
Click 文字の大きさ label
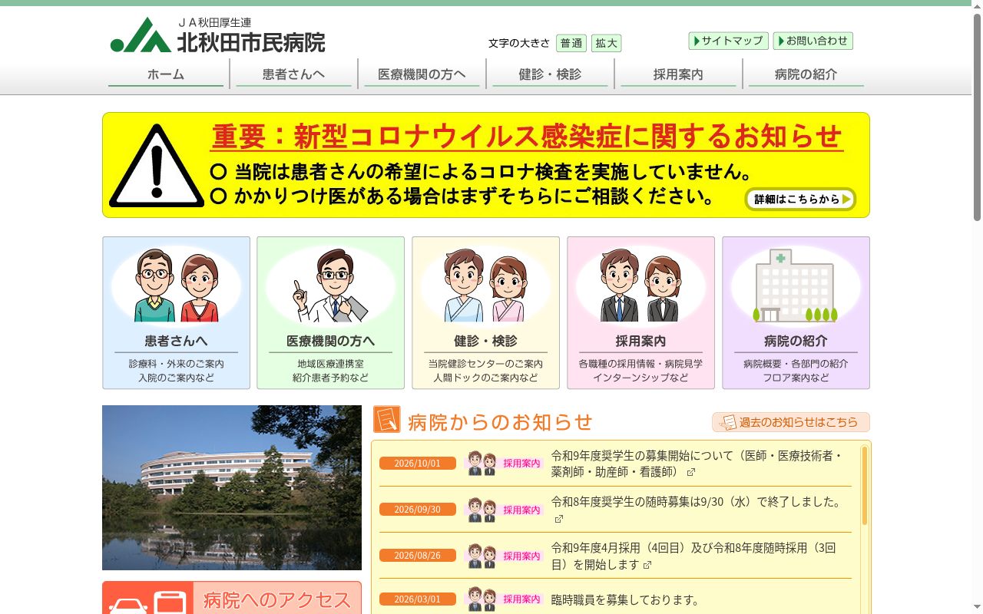[x=519, y=43]
